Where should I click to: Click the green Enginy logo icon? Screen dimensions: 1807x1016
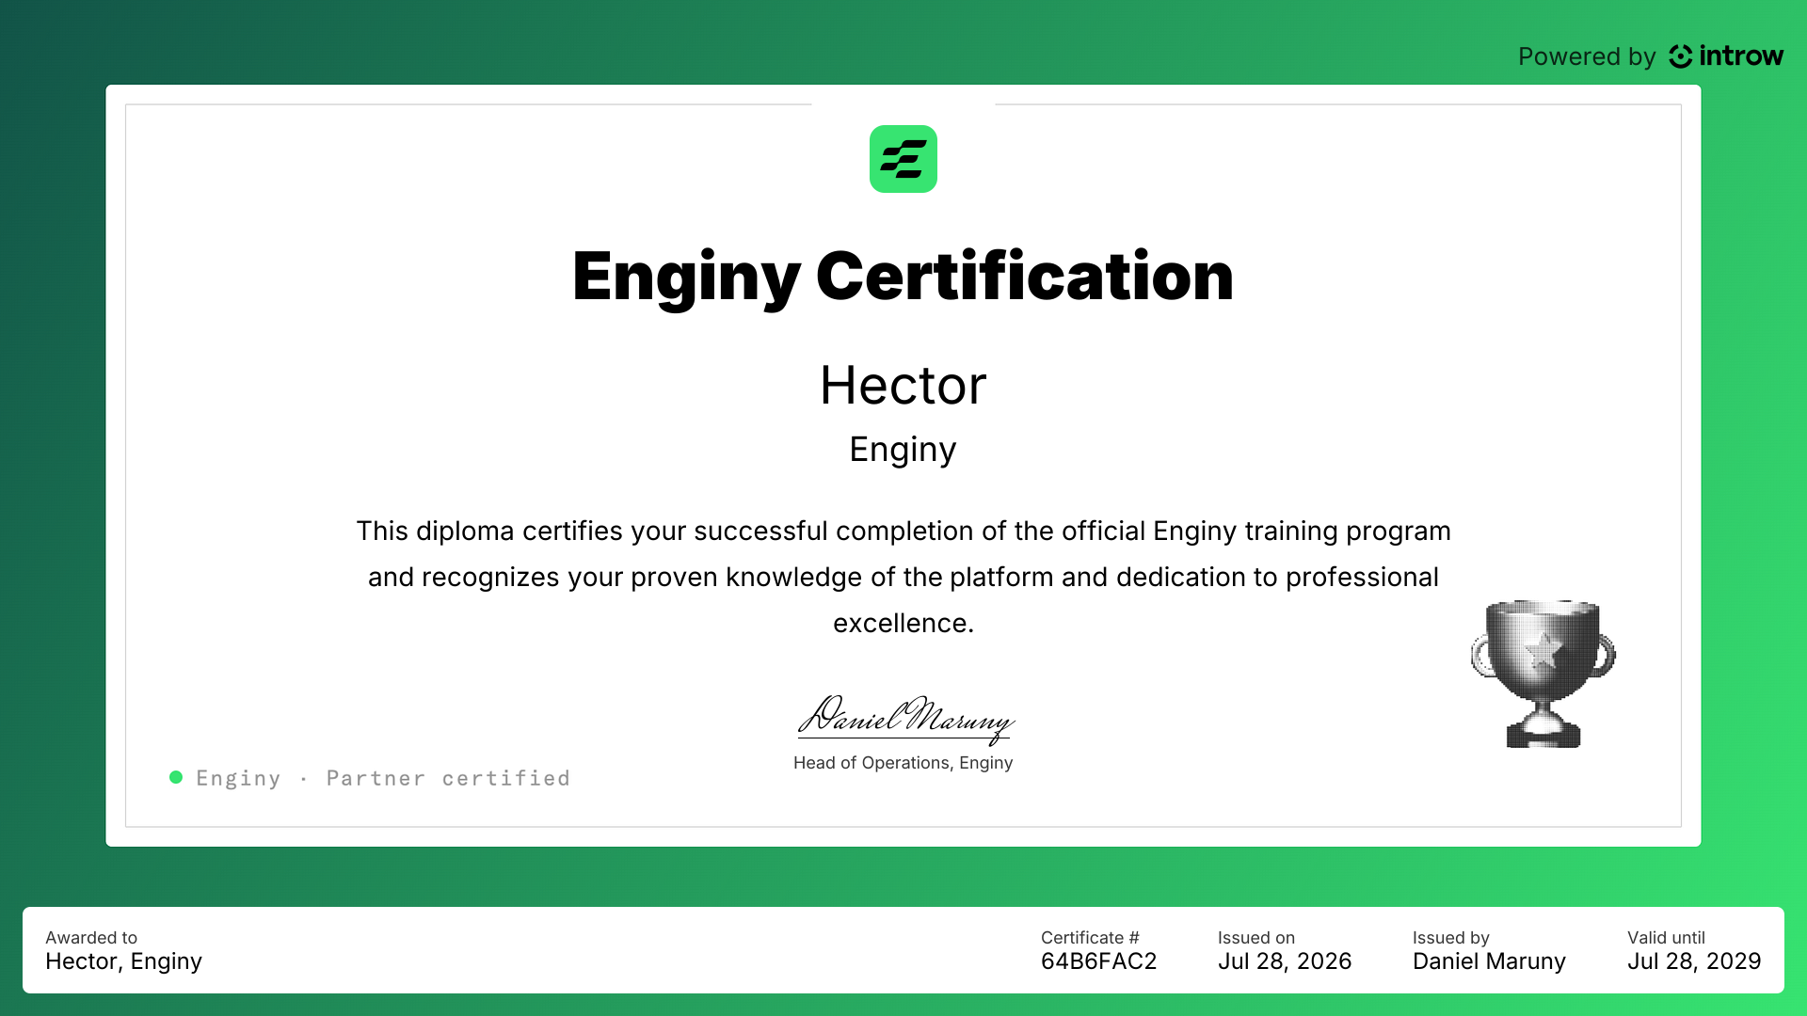click(903, 159)
